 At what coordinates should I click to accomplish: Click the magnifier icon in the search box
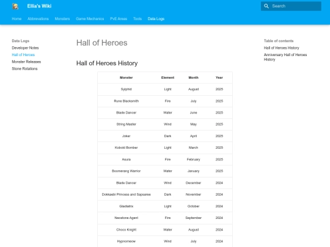coord(266,6)
